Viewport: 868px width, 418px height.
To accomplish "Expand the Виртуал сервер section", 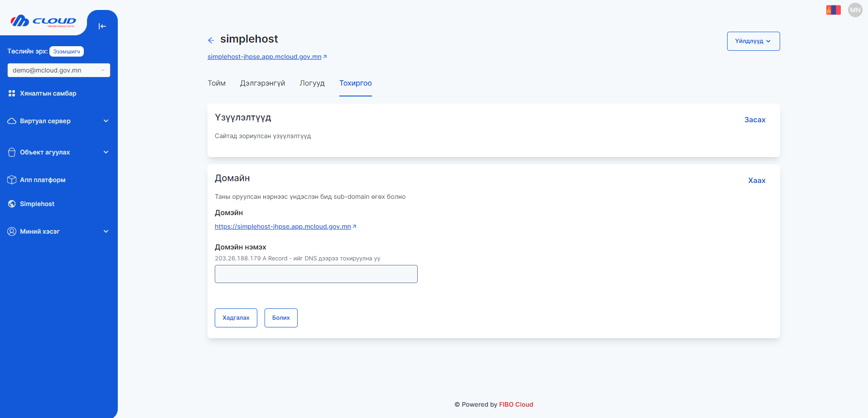I will 106,121.
